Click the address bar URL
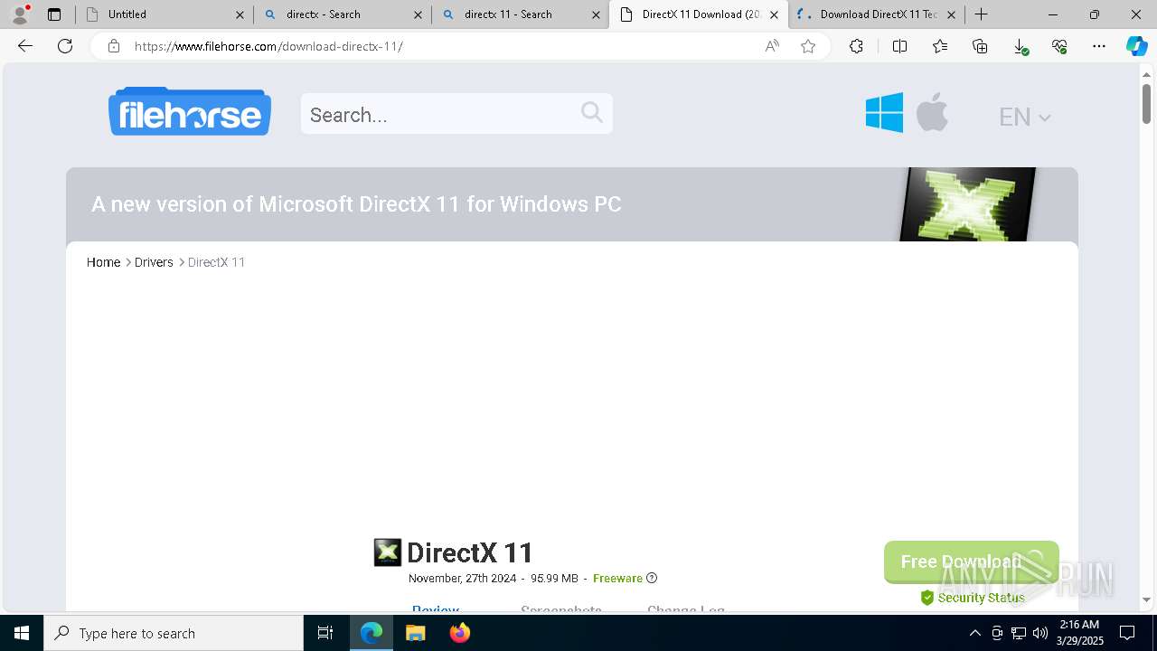Image resolution: width=1157 pixels, height=651 pixels. pyautogui.click(x=268, y=46)
